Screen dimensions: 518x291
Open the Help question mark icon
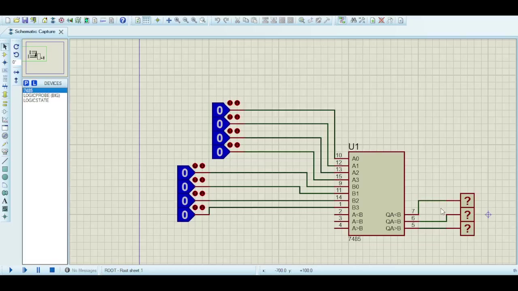coord(123,20)
